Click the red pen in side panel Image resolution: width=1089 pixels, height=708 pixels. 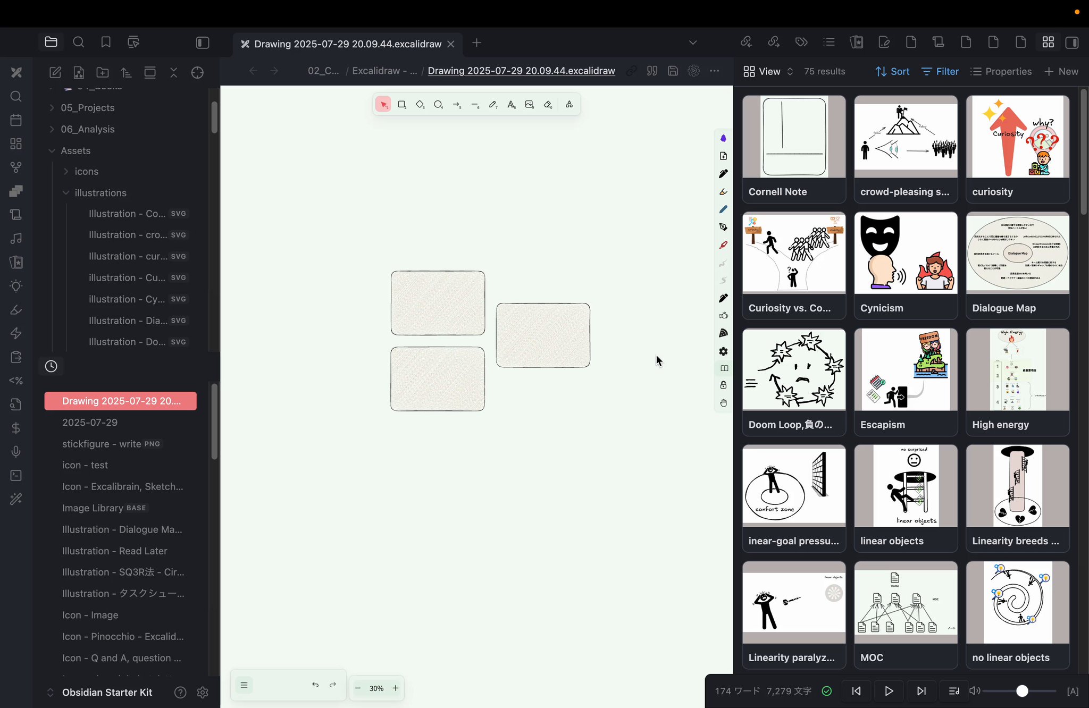pos(723,245)
